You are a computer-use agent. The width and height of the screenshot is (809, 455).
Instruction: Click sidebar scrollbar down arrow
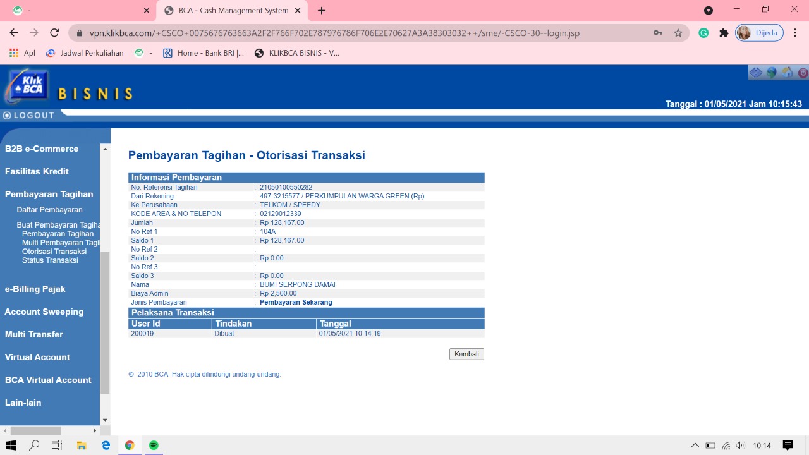coord(105,420)
